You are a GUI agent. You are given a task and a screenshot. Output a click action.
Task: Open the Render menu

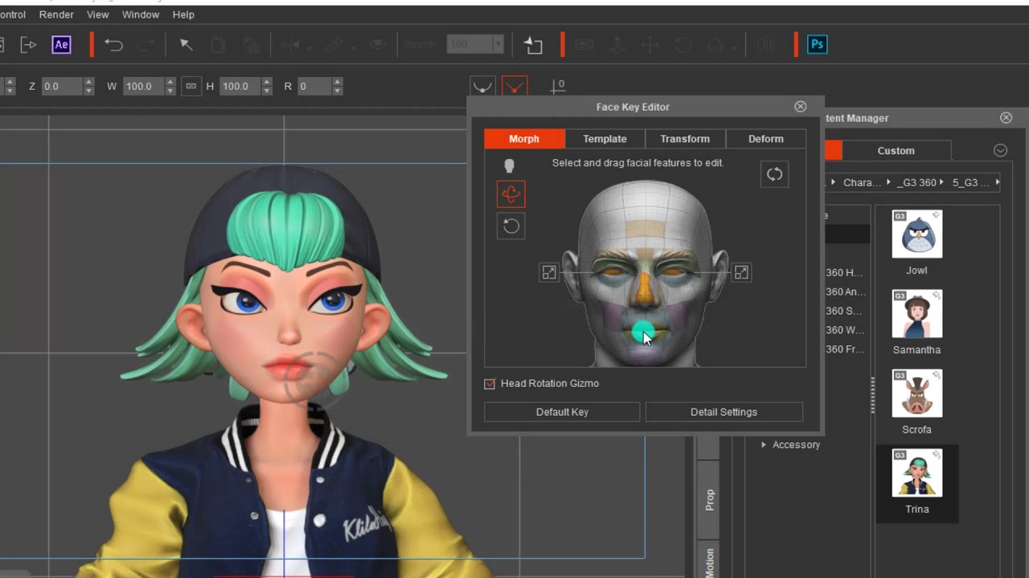pyautogui.click(x=56, y=14)
